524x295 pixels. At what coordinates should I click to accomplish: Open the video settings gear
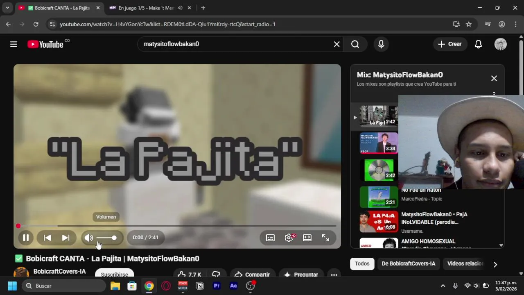[289, 238]
